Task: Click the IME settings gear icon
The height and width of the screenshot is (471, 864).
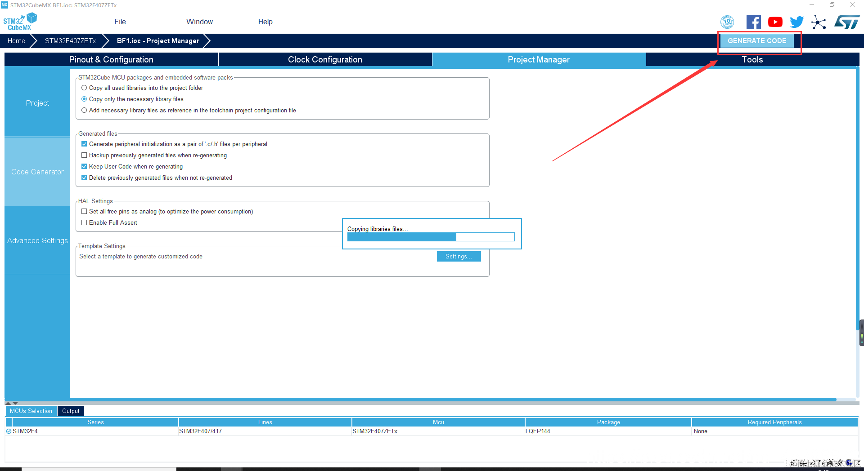Action: [839, 462]
